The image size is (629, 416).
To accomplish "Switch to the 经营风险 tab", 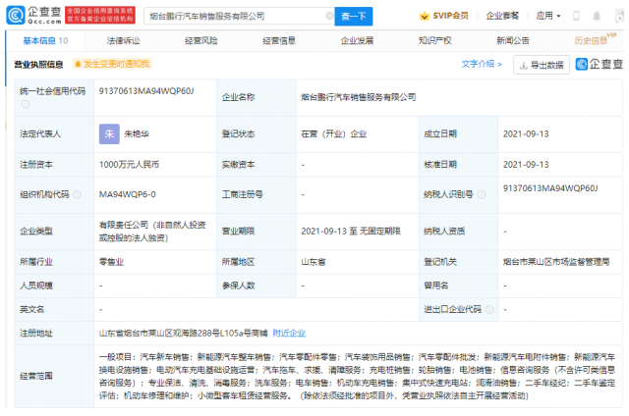I will 202,41.
